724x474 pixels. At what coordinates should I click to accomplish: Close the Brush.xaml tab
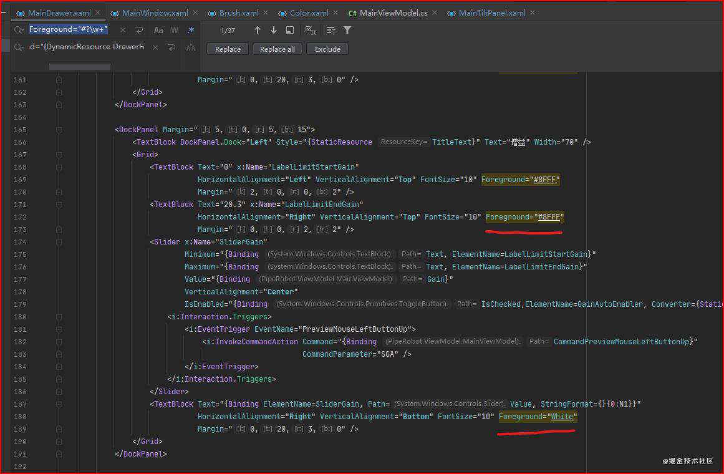point(266,13)
